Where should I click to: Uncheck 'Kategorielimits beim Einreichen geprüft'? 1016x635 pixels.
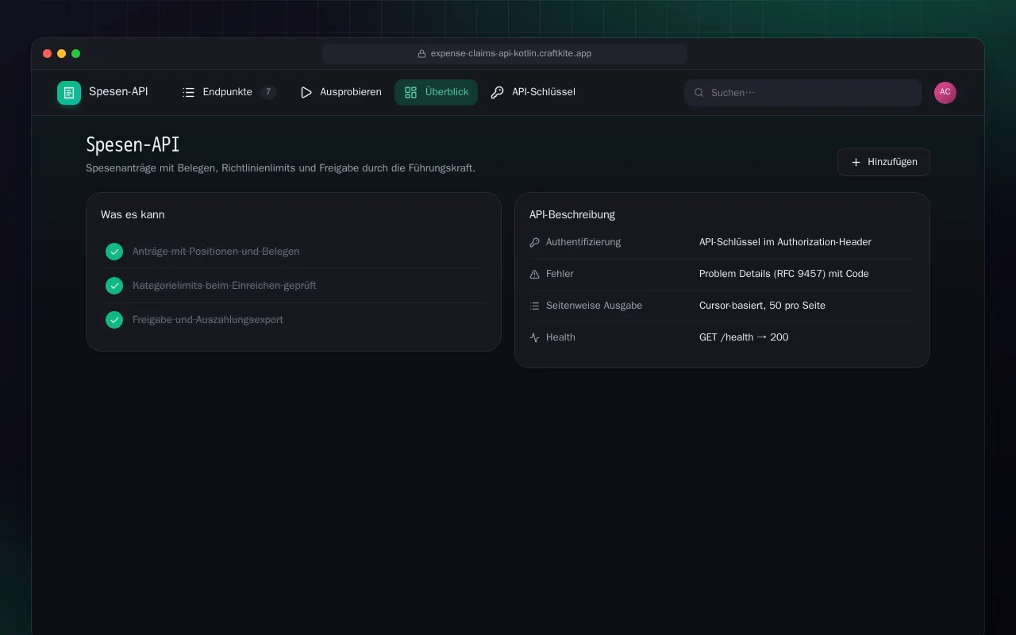point(114,286)
